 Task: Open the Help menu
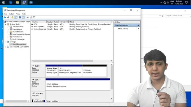(x=24, y=14)
